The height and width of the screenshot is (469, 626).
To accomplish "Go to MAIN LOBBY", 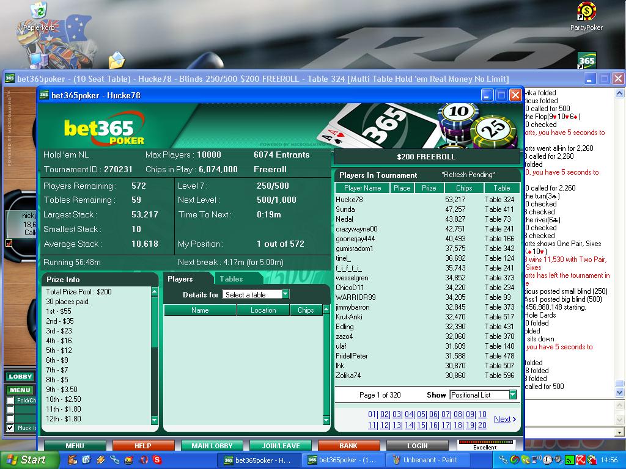I will (212, 445).
